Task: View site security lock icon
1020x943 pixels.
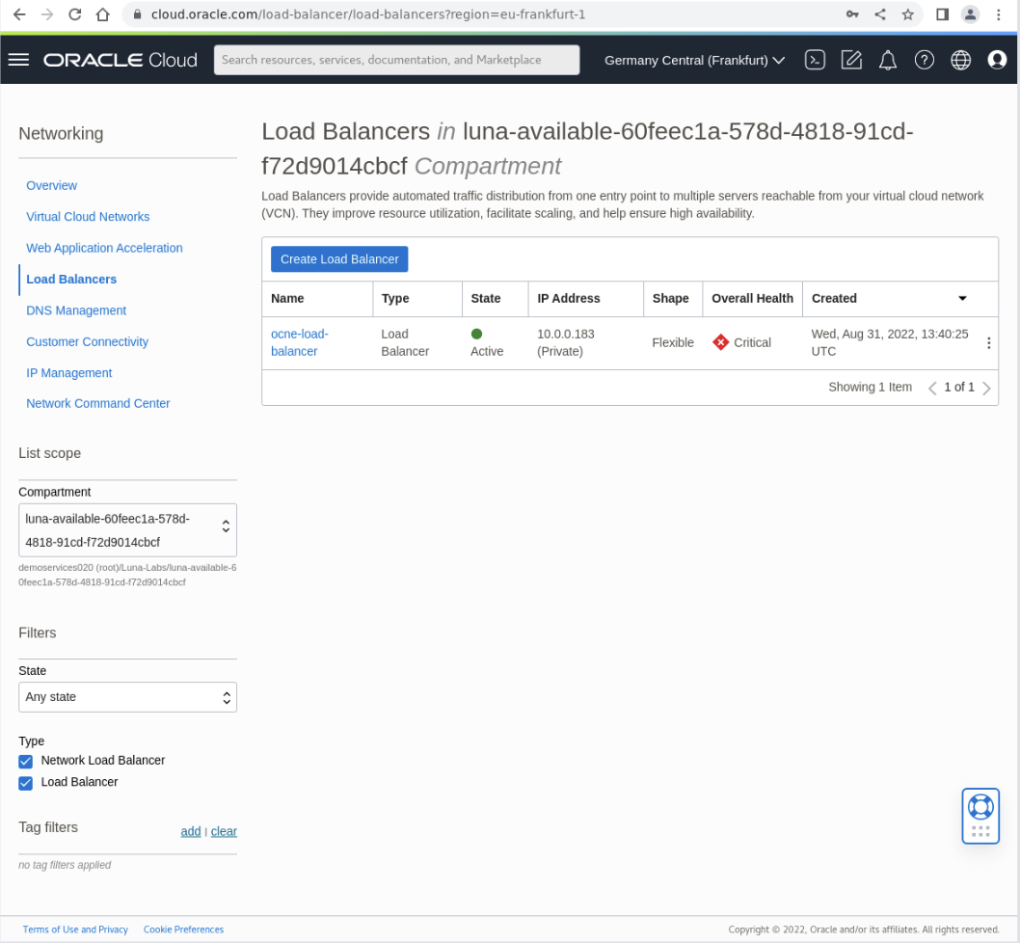Action: point(137,14)
